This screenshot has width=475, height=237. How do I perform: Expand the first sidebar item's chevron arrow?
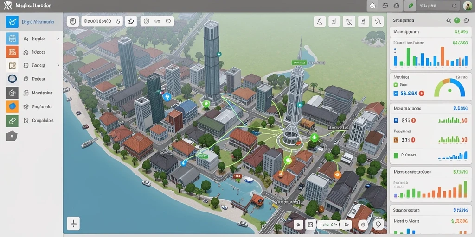point(58,39)
